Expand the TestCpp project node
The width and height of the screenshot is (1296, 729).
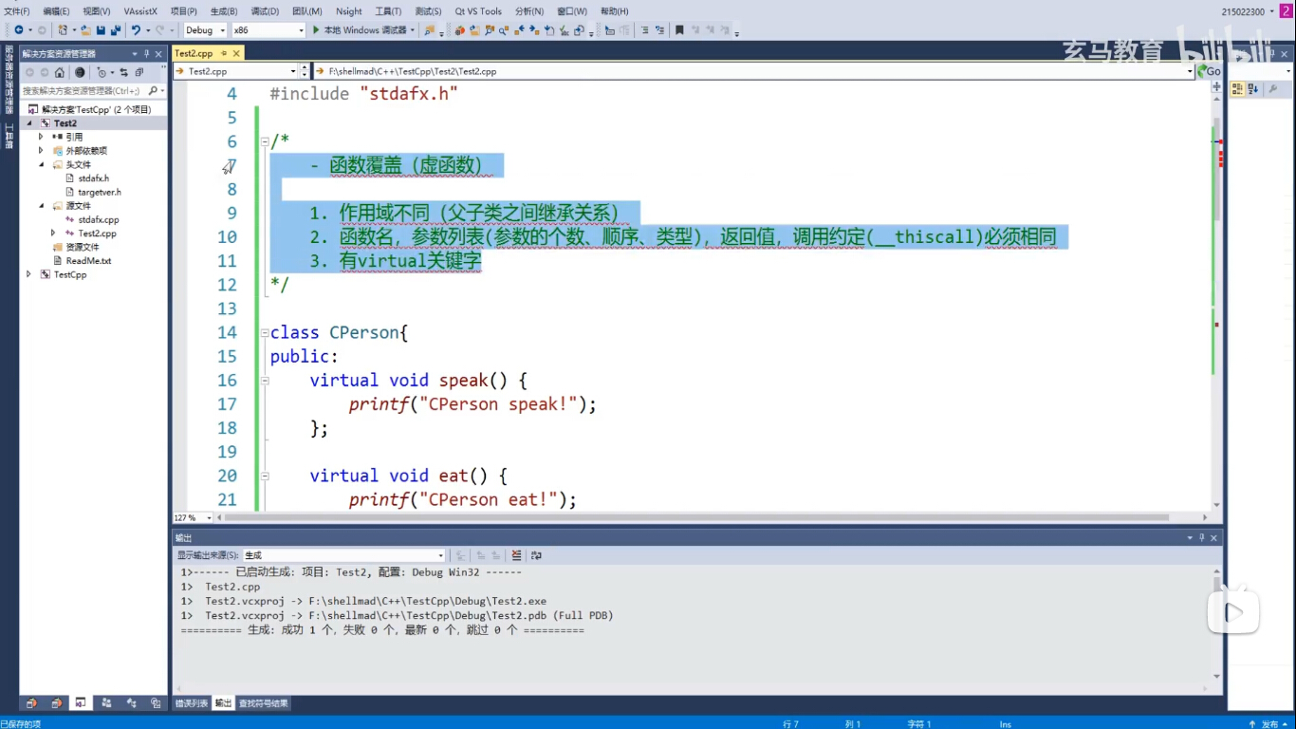(x=28, y=274)
